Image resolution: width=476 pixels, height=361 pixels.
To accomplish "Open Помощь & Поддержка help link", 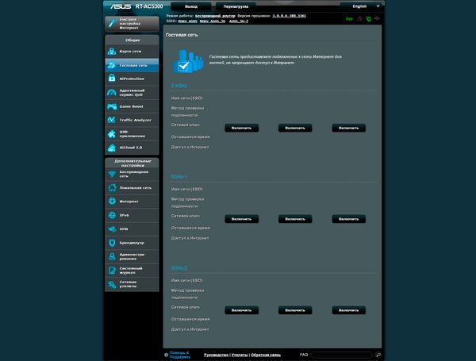I will 180,355.
